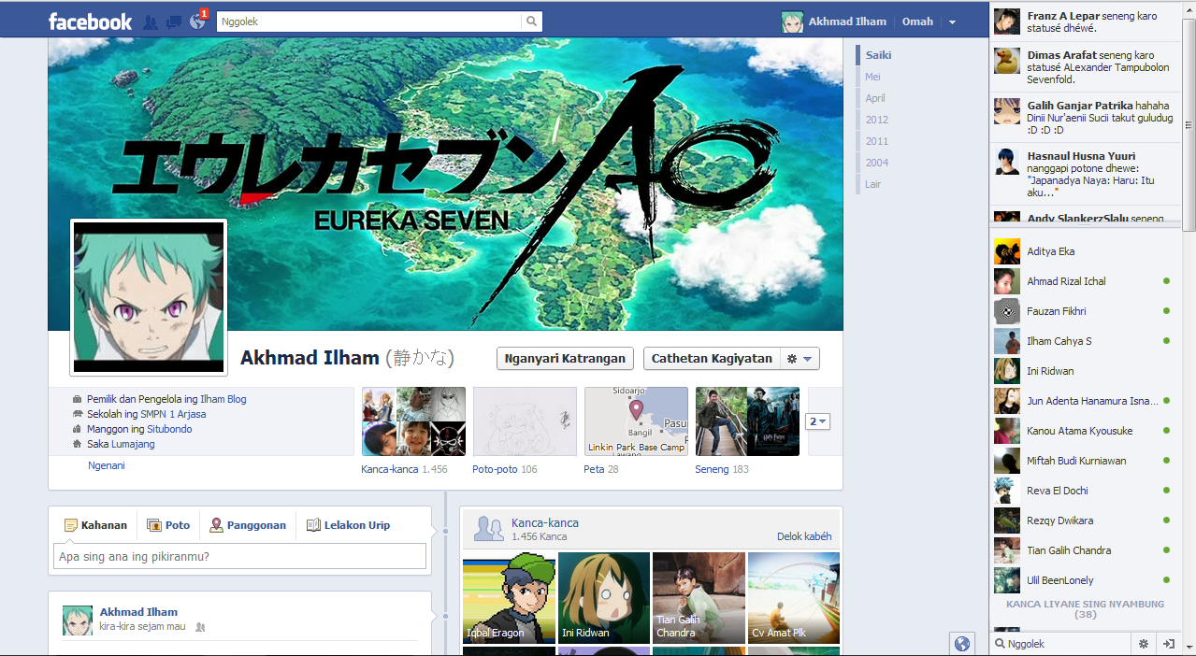1196x656 pixels.
Task: Open the Lumajang link
Action: click(x=133, y=444)
